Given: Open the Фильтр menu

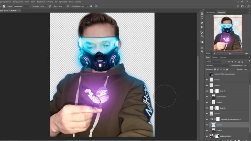Looking at the screenshot, I should click(50, 2).
